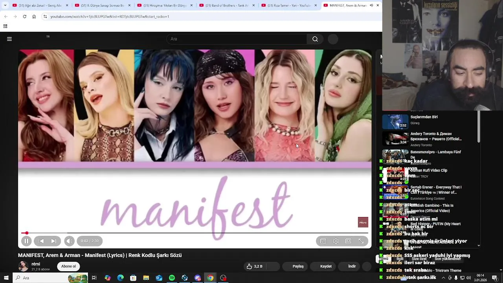Select the Son yüklenenler filter chip
Image resolution: width=503 pixels, height=283 pixels.
448,259
